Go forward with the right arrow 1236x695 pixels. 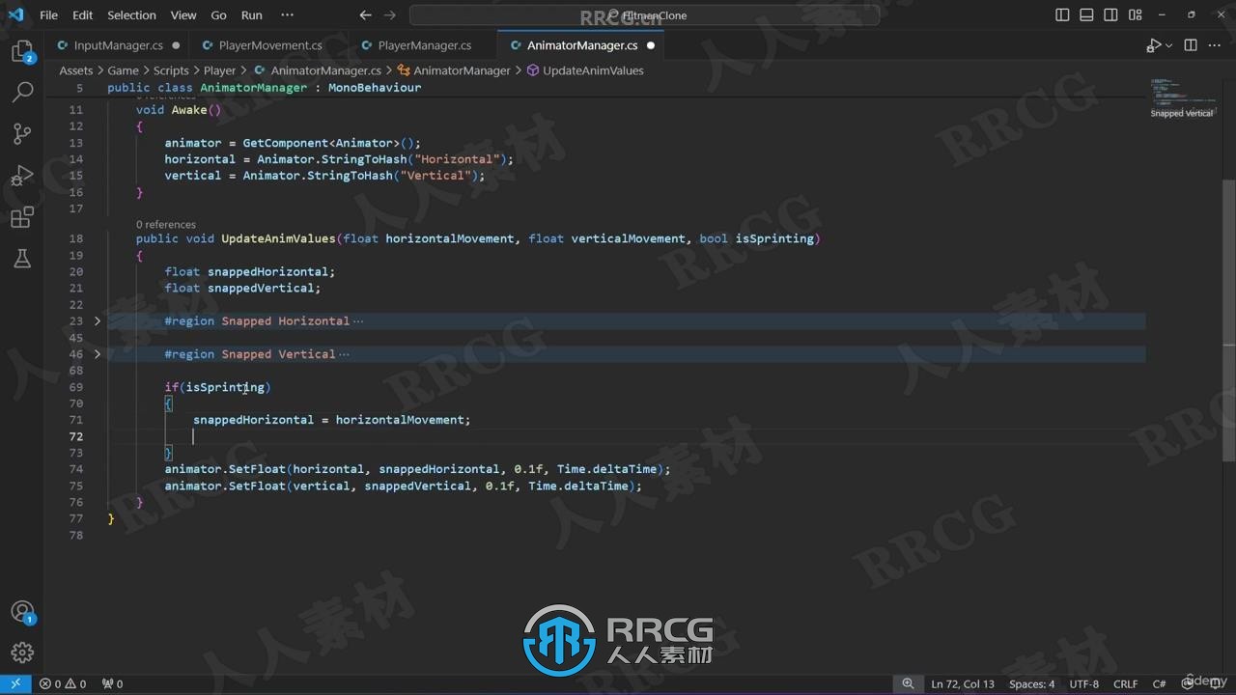(x=389, y=15)
